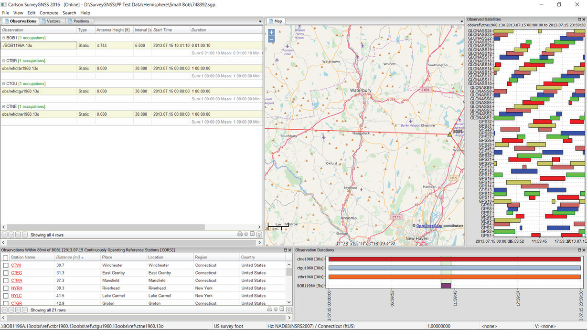Open the NYLC station link

pos(16,296)
